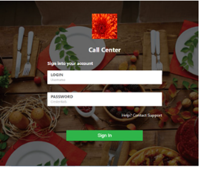
Task: Click the 'Sign into your account' text
Action: (x=71, y=64)
